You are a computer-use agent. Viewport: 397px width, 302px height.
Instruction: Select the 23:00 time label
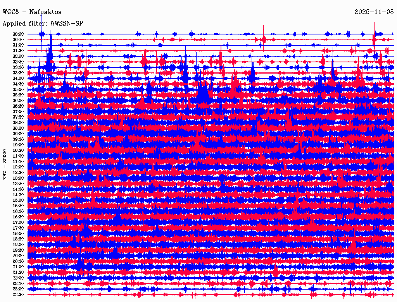click(x=18, y=289)
